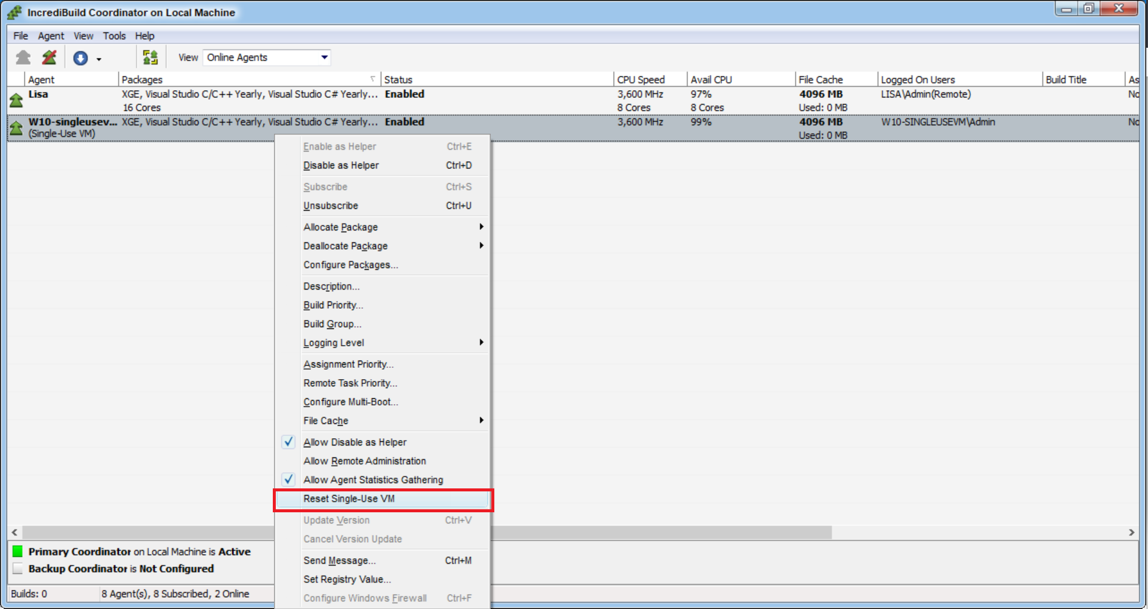Click the "16 Cores" packages text
Image resolution: width=1148 pixels, height=609 pixels.
[142, 107]
